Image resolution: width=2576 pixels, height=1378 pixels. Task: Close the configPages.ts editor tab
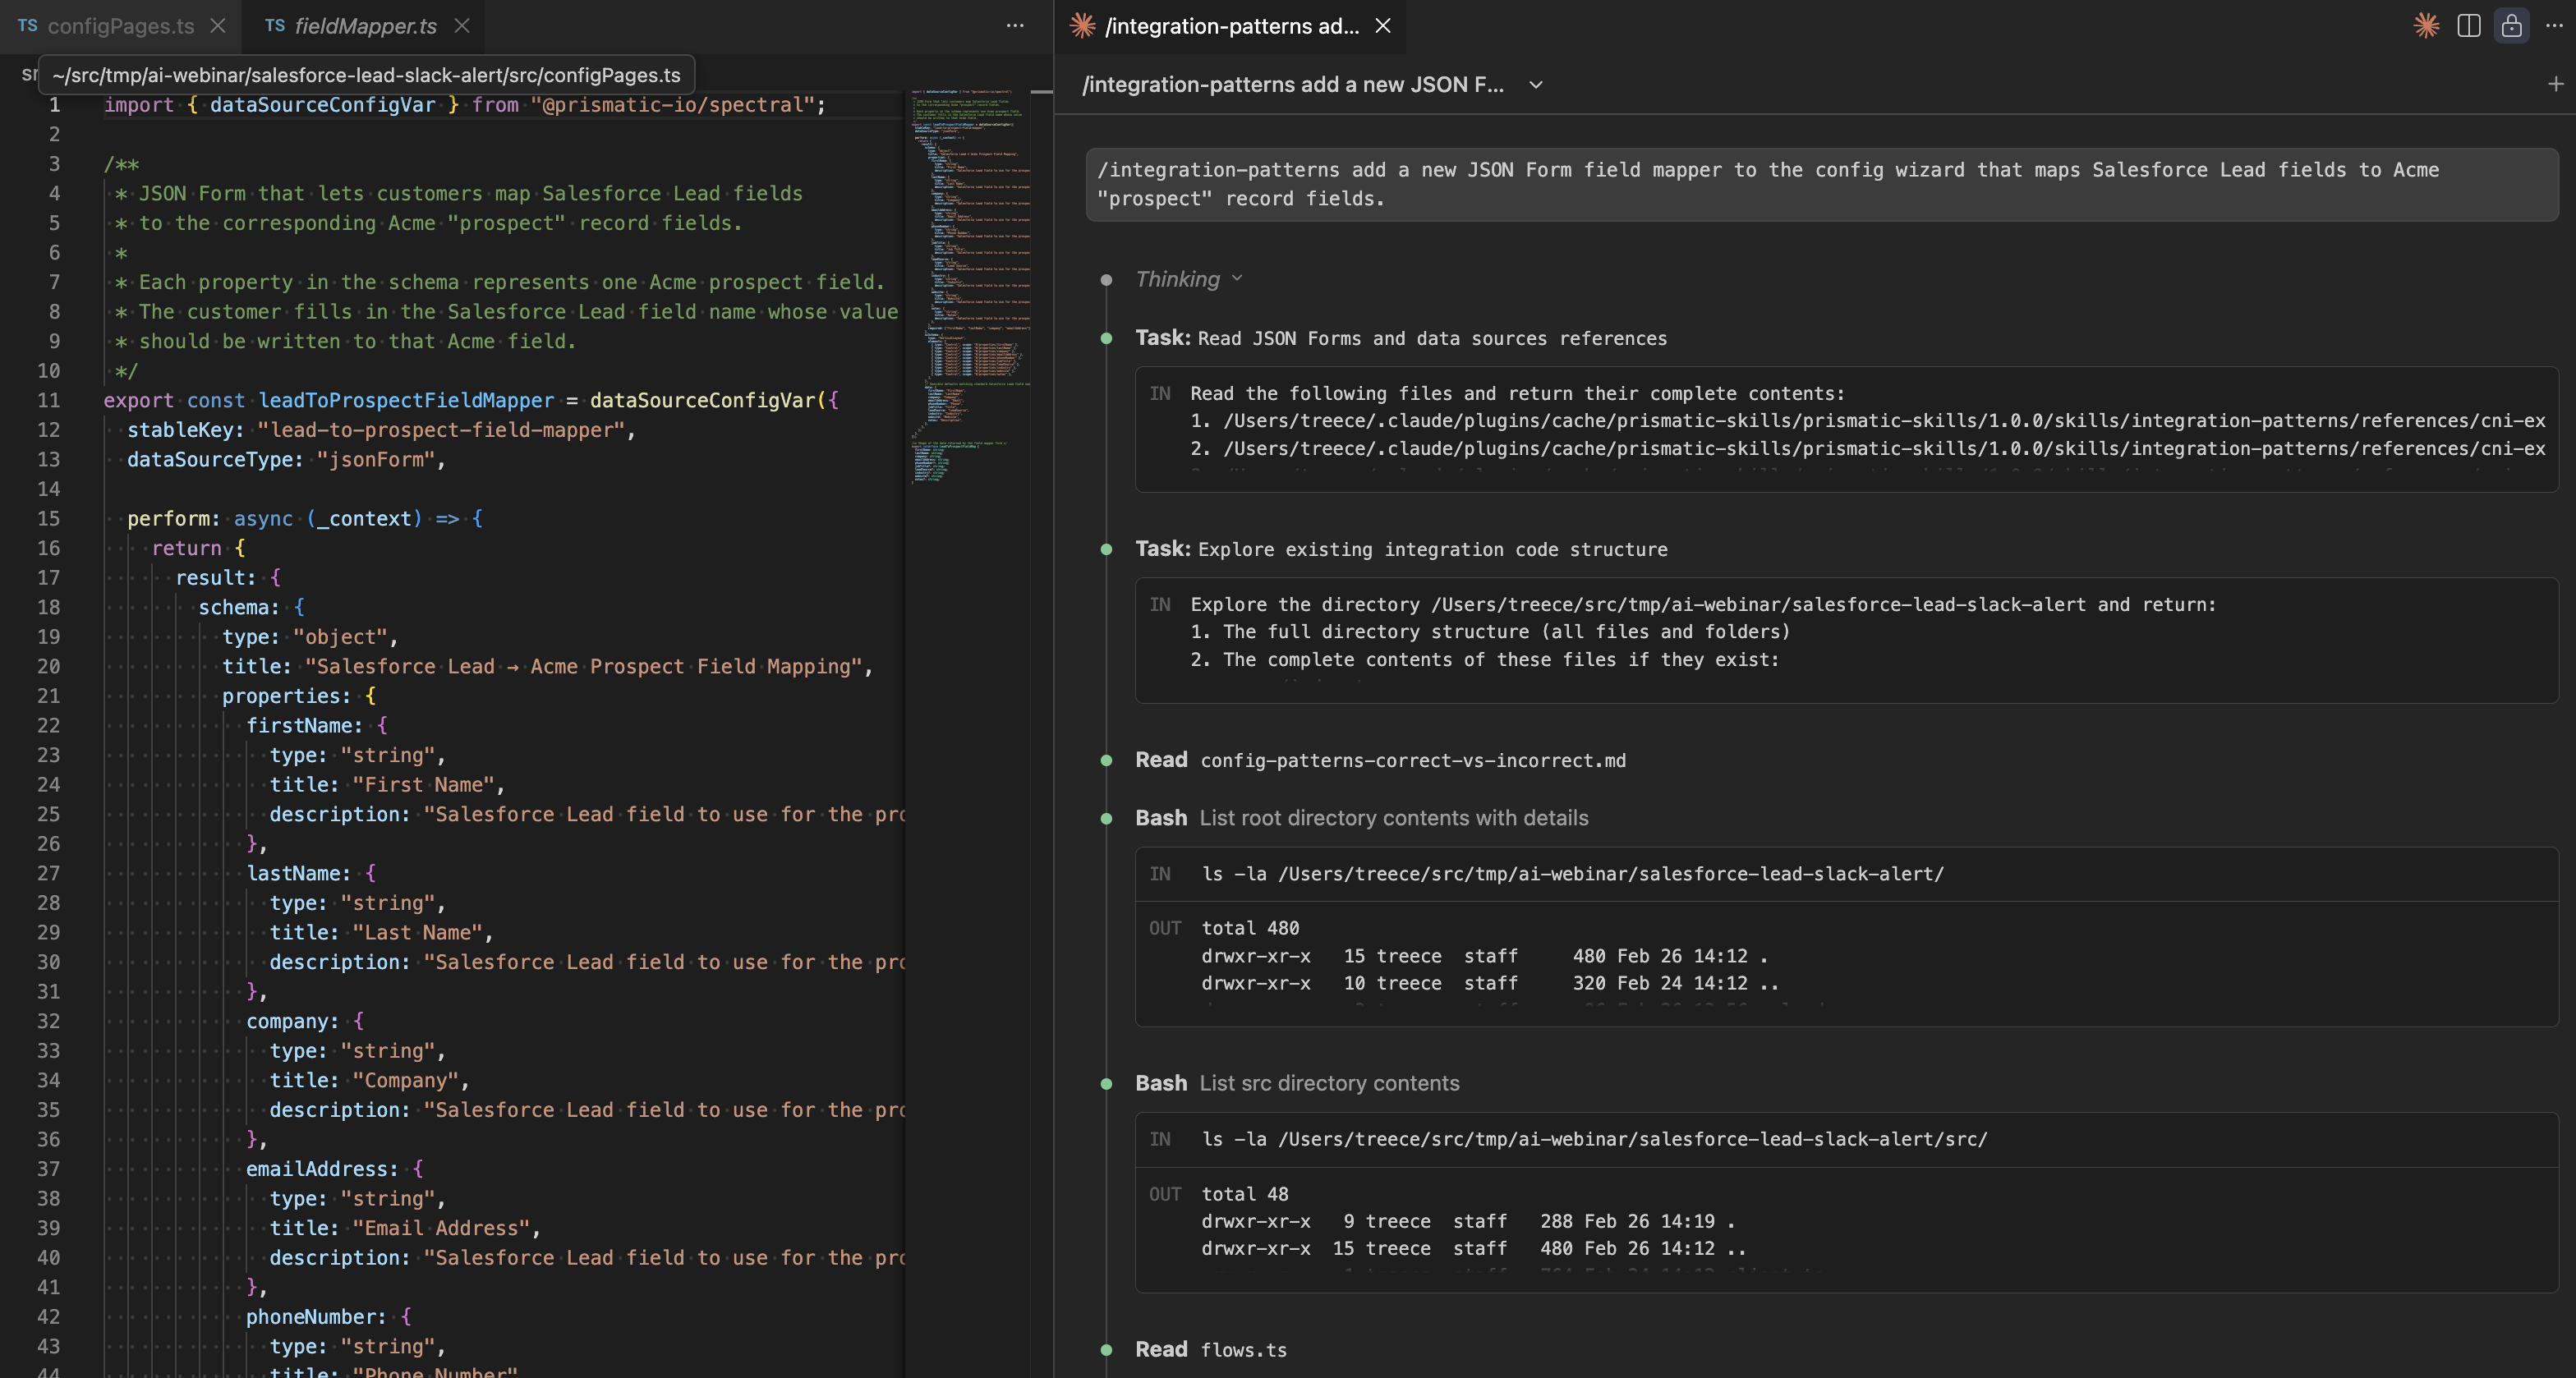tap(218, 26)
